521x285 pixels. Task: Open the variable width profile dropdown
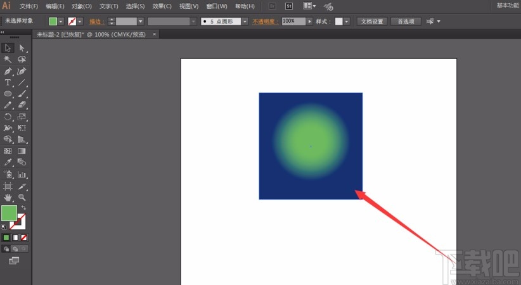pos(193,22)
